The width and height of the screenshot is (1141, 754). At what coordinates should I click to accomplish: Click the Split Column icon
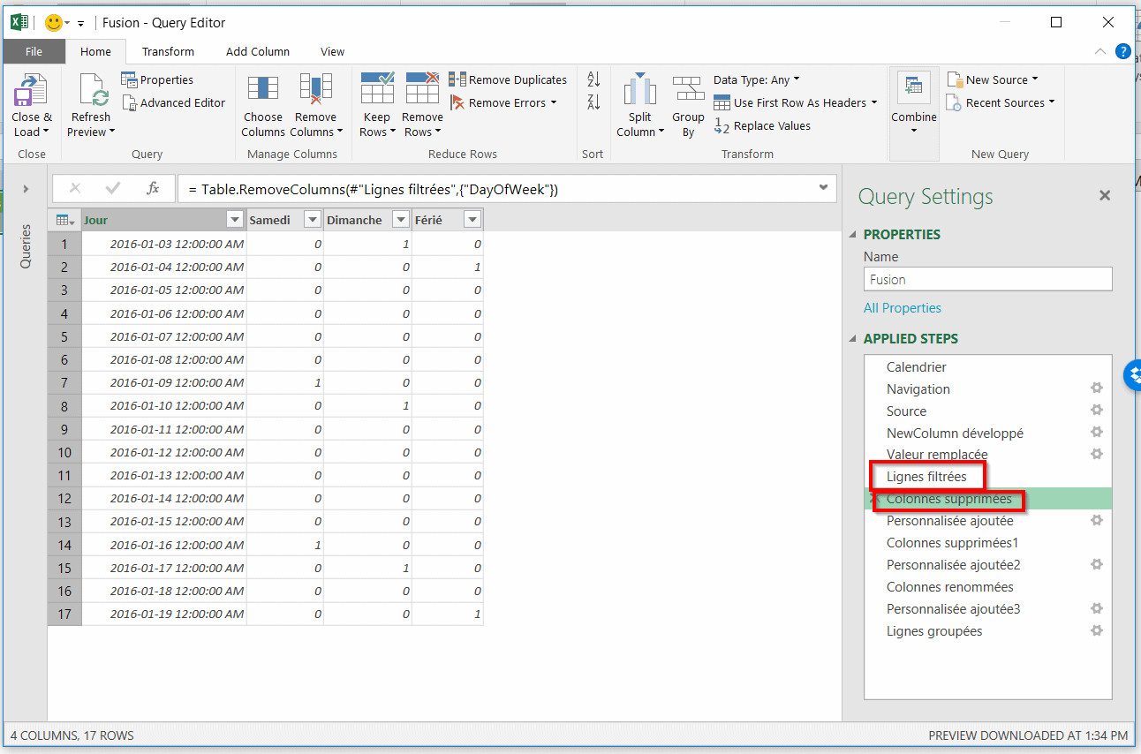click(640, 90)
